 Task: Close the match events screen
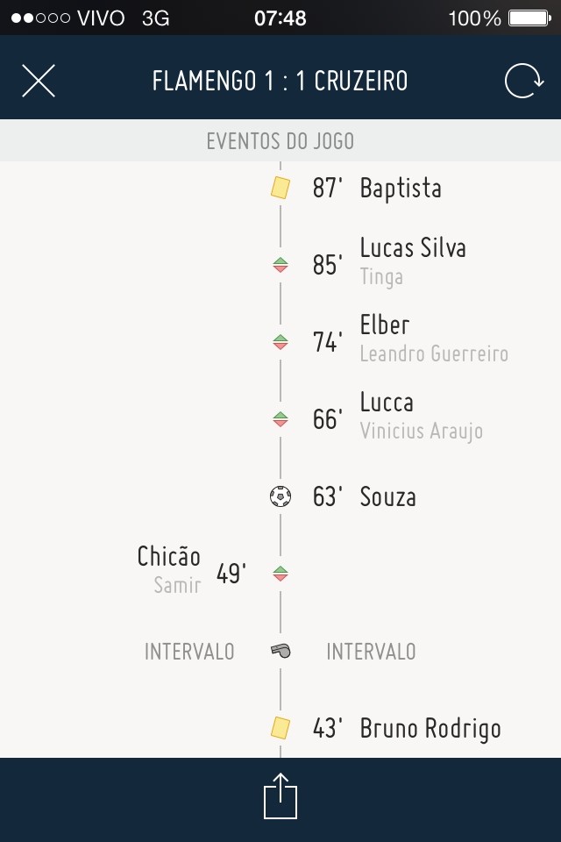(39, 81)
